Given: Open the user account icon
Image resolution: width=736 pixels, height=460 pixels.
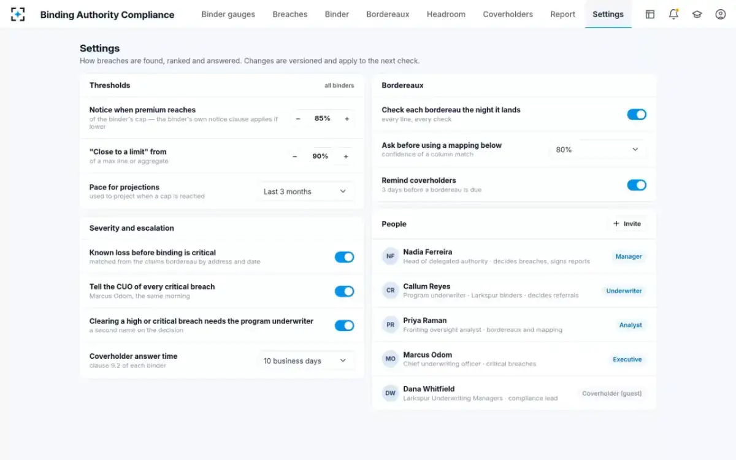Looking at the screenshot, I should pyautogui.click(x=721, y=14).
